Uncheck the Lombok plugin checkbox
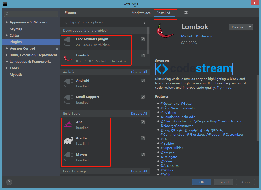The image size is (261, 190). pyautogui.click(x=143, y=55)
